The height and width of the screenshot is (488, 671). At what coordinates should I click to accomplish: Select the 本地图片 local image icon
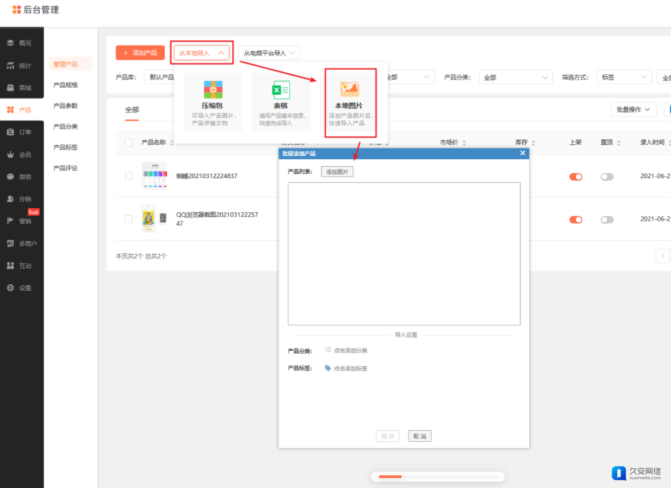(x=349, y=89)
